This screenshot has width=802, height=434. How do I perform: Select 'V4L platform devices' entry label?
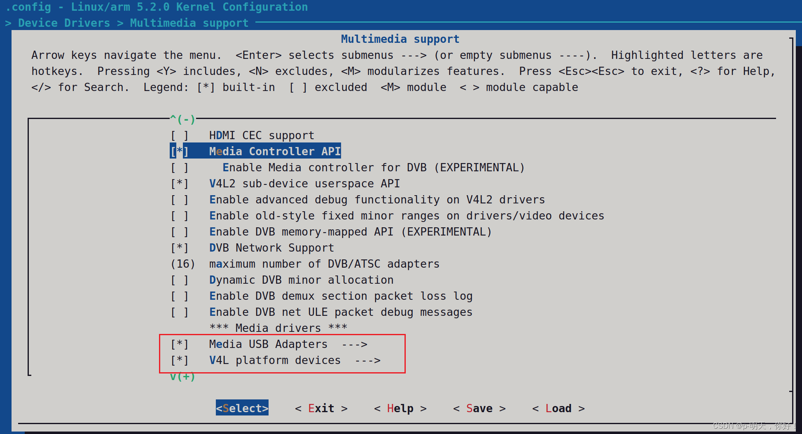click(x=275, y=360)
